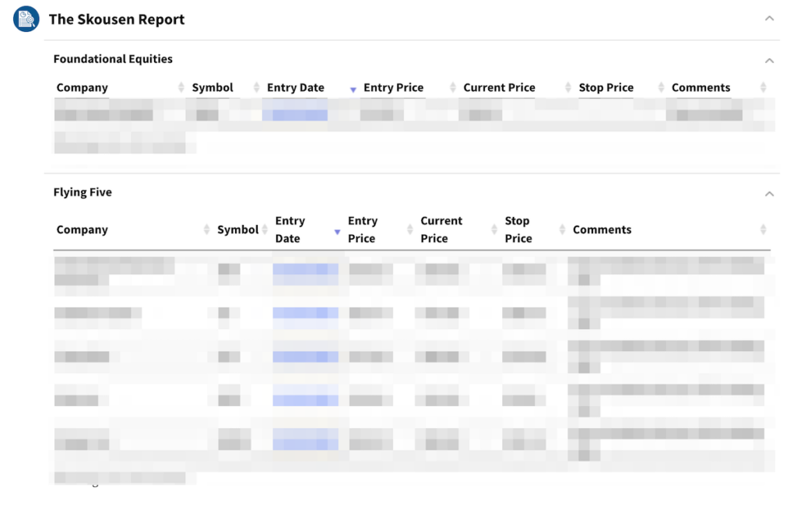Collapse the Flying Five section

769,194
